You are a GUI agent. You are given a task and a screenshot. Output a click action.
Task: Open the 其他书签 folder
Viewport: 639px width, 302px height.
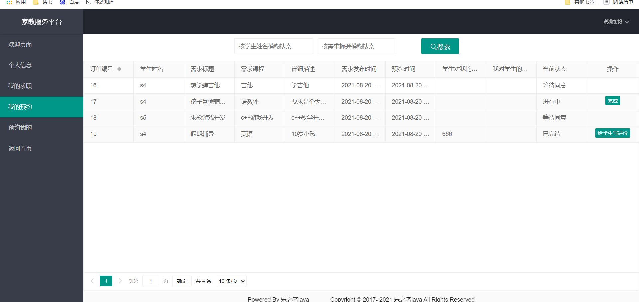580,2
